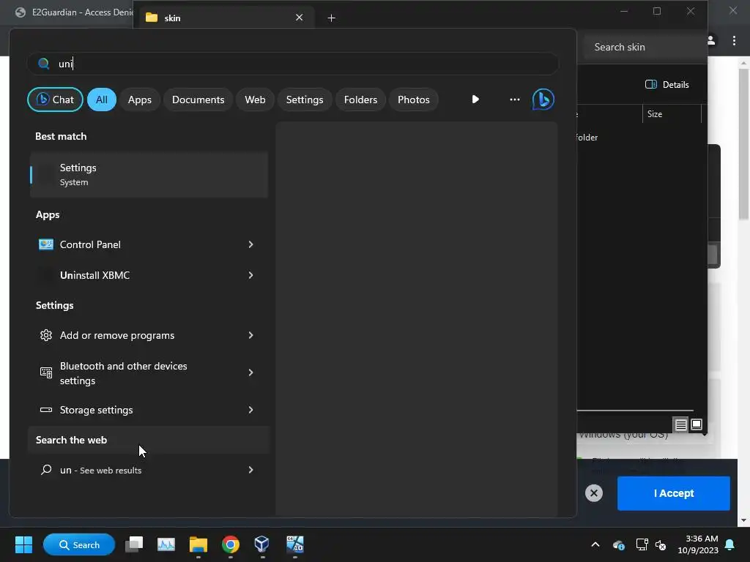Click the taskbar Search button

79,544
